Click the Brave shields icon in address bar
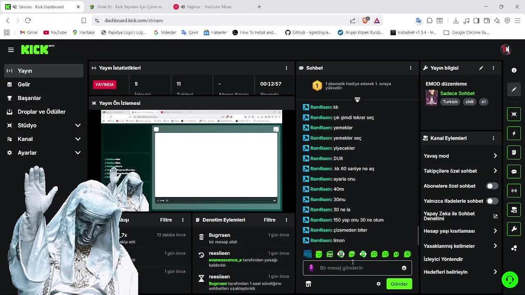The image size is (525, 295). point(366,20)
